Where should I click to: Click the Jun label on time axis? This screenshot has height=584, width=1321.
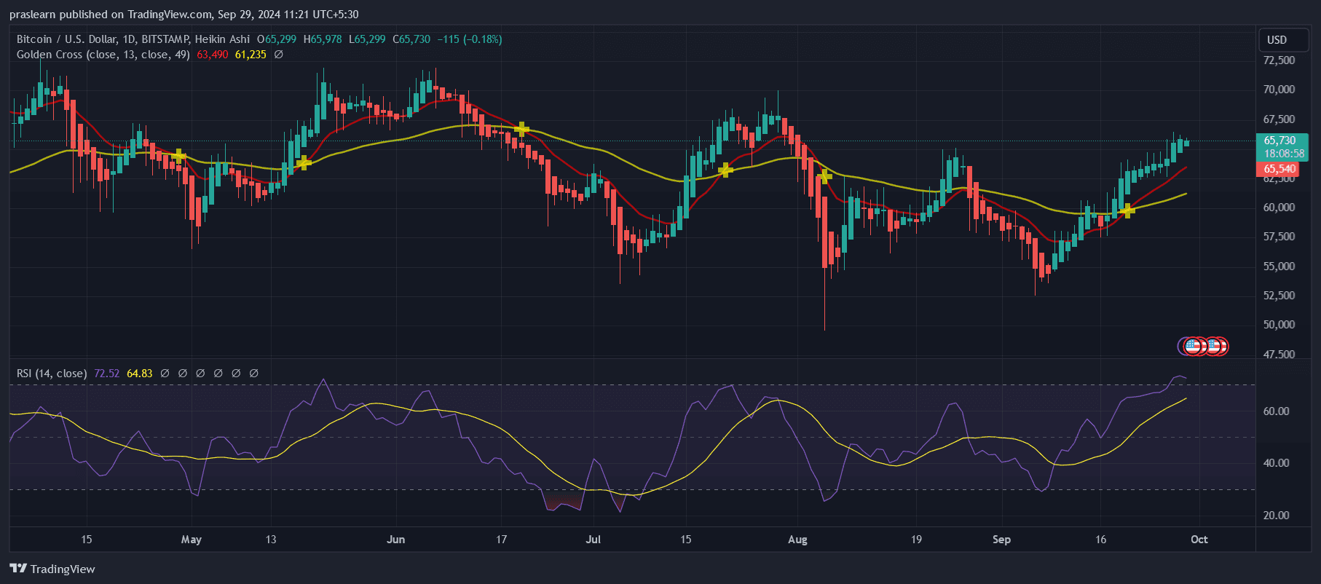[x=395, y=540]
